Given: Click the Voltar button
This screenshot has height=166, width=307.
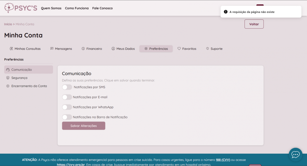Looking at the screenshot, I should (x=254, y=24).
